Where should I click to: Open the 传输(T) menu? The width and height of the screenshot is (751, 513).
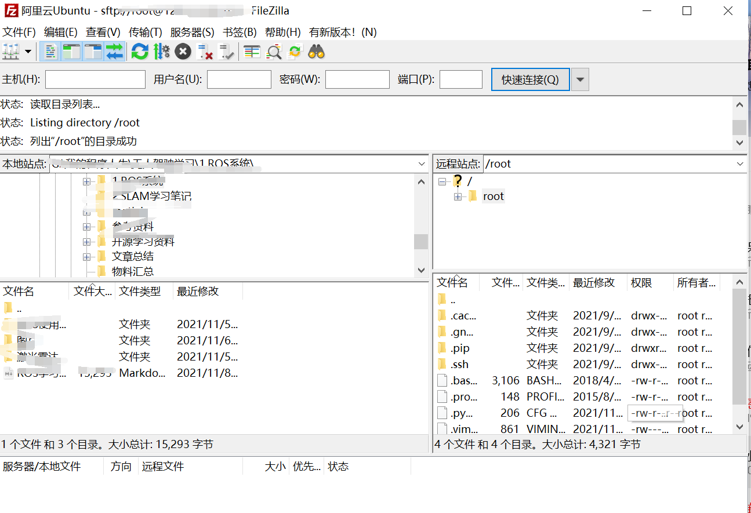(x=146, y=32)
